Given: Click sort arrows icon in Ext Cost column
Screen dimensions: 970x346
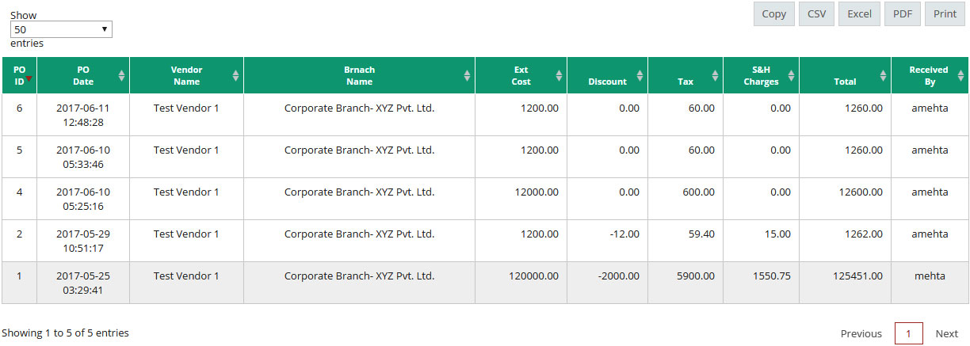Looking at the screenshot, I should point(559,75).
